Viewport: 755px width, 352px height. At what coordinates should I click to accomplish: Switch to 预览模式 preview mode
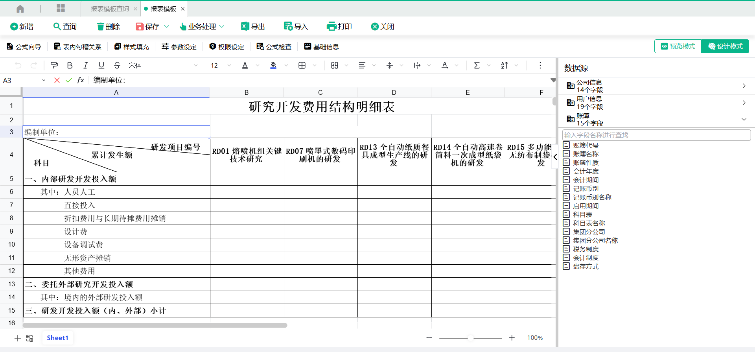point(678,46)
